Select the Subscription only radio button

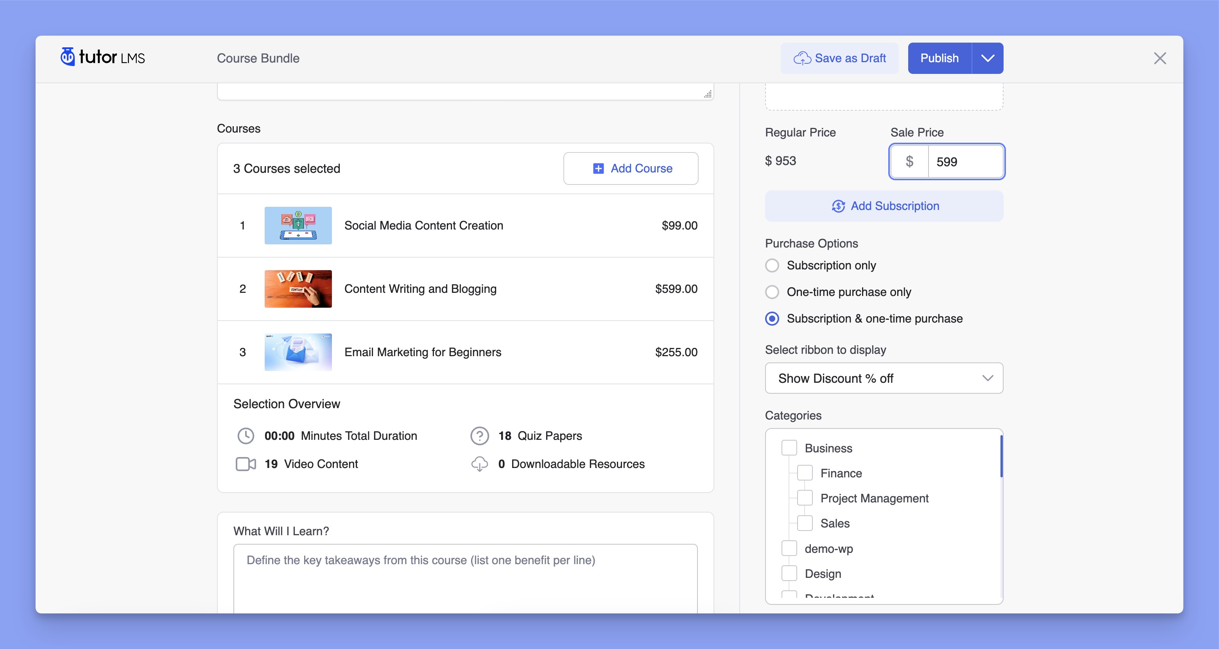[771, 264]
